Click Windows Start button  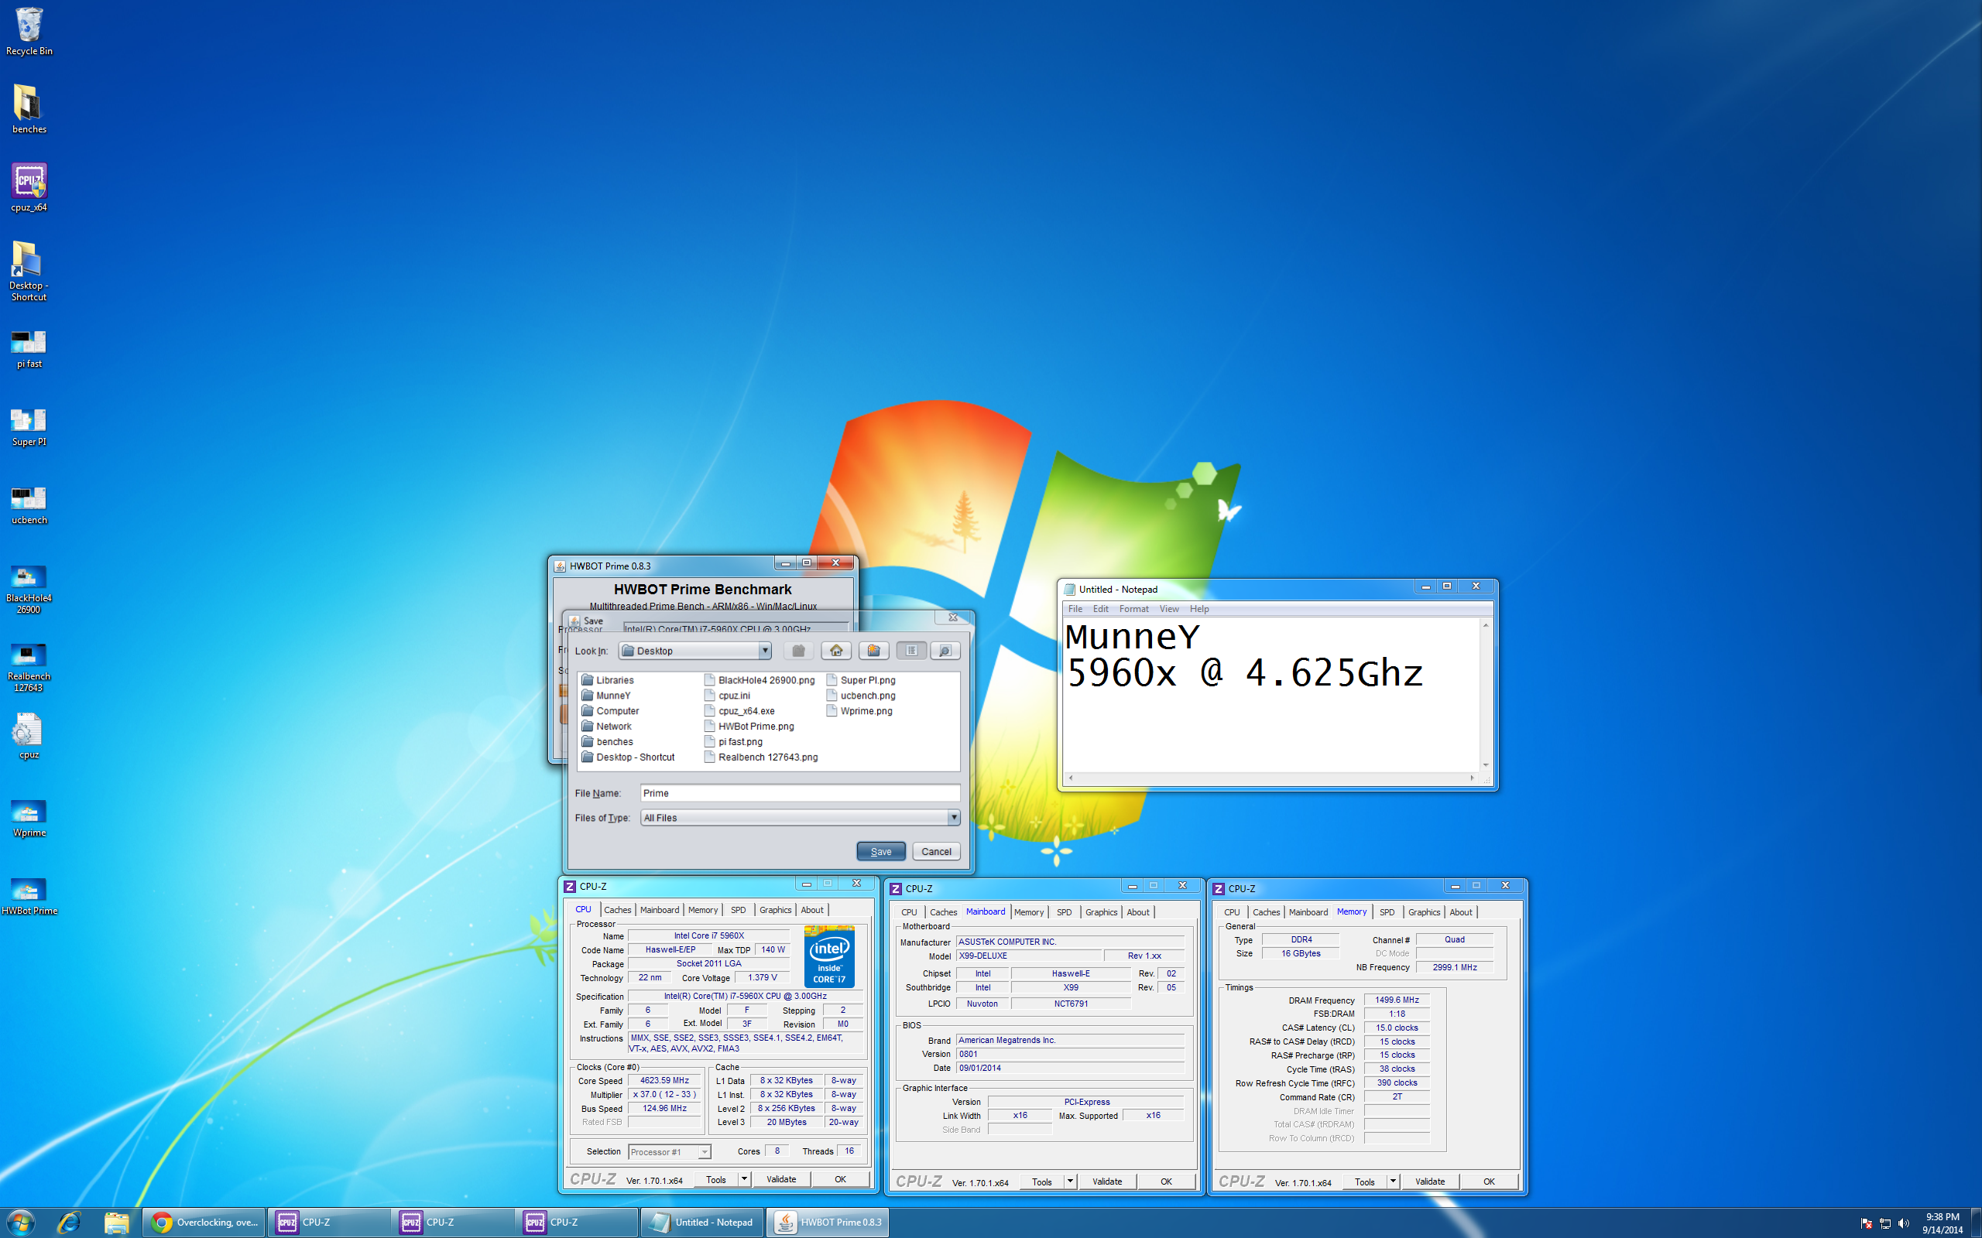tap(20, 1223)
